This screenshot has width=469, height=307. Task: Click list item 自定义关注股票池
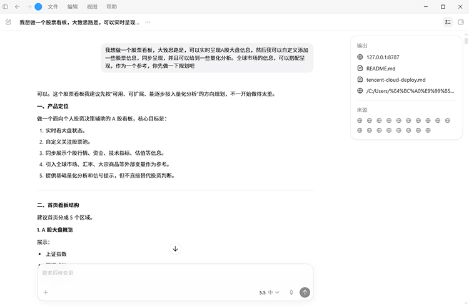[68, 142]
